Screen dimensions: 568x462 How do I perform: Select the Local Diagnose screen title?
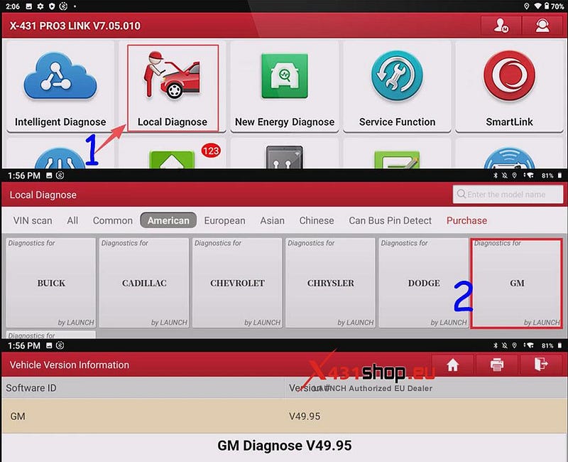click(43, 195)
